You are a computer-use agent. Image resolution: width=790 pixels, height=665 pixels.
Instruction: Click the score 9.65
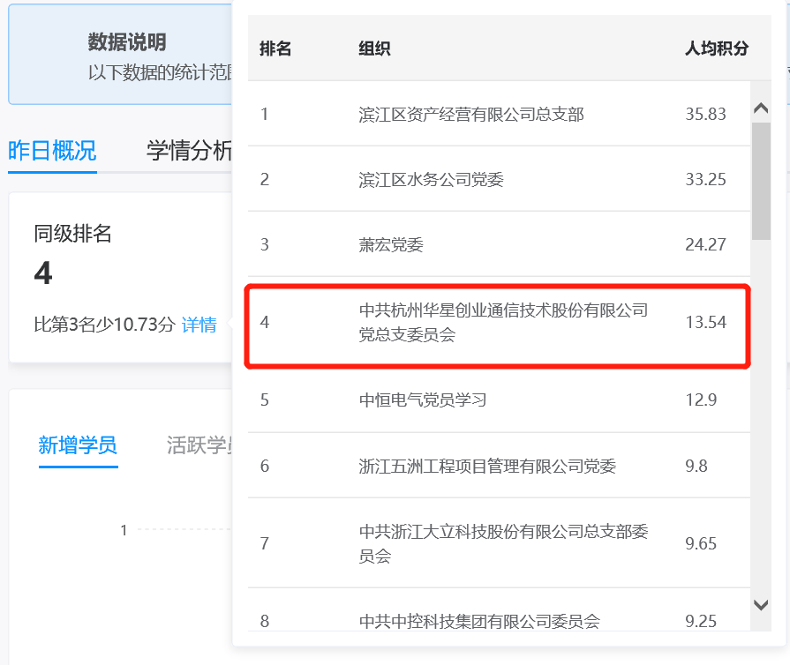pyautogui.click(x=701, y=543)
